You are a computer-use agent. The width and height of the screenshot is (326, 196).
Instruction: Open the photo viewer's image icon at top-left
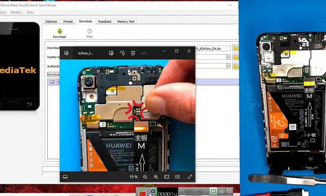point(66,53)
